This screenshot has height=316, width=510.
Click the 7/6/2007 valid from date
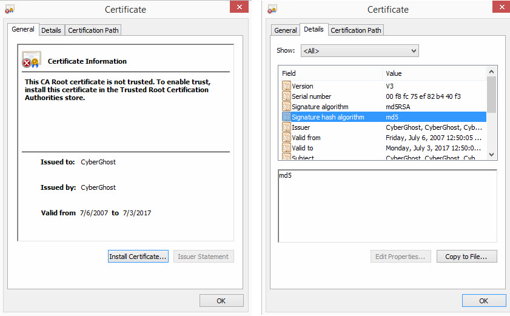point(94,213)
